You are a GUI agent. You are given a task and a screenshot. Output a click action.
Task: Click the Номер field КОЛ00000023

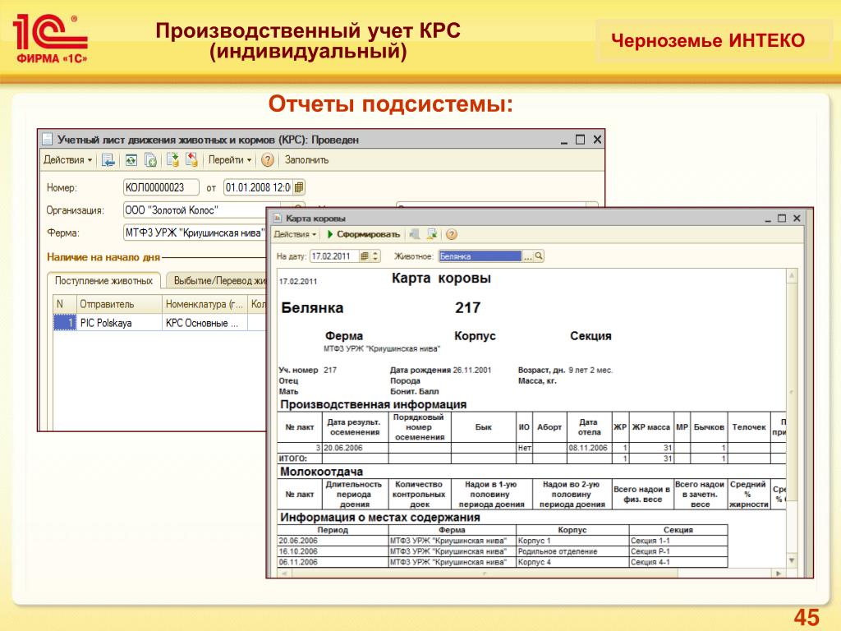[161, 187]
